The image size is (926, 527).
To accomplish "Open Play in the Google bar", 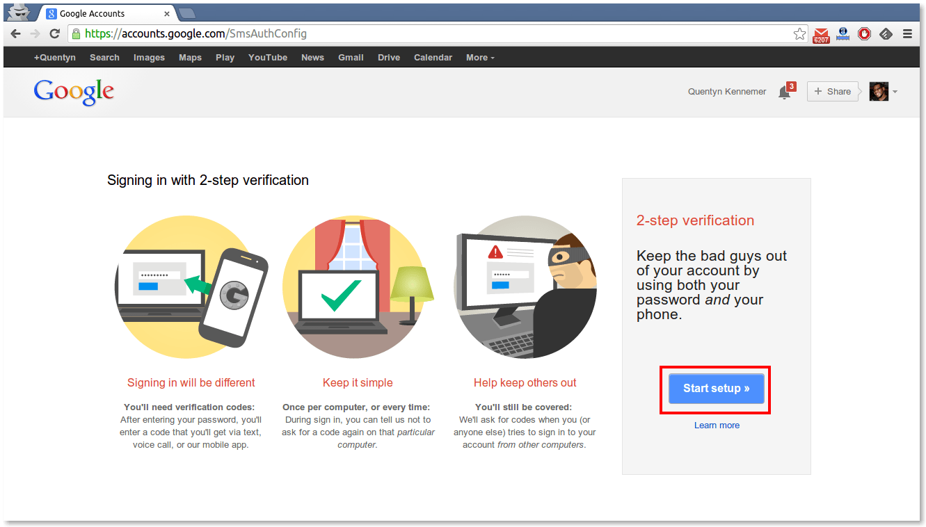I will (225, 58).
